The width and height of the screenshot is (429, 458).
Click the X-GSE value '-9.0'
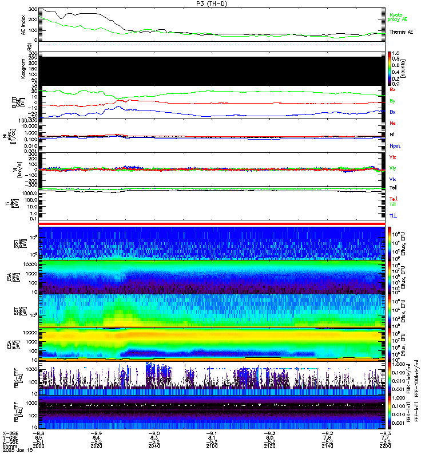coord(154,433)
